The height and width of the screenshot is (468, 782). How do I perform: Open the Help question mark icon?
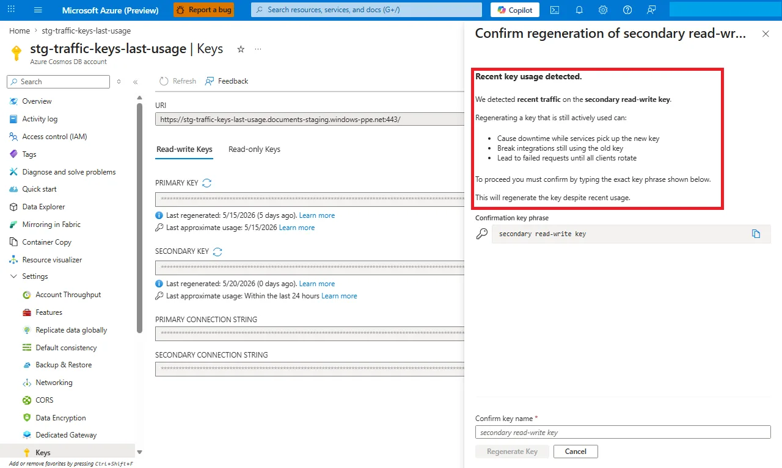(627, 10)
